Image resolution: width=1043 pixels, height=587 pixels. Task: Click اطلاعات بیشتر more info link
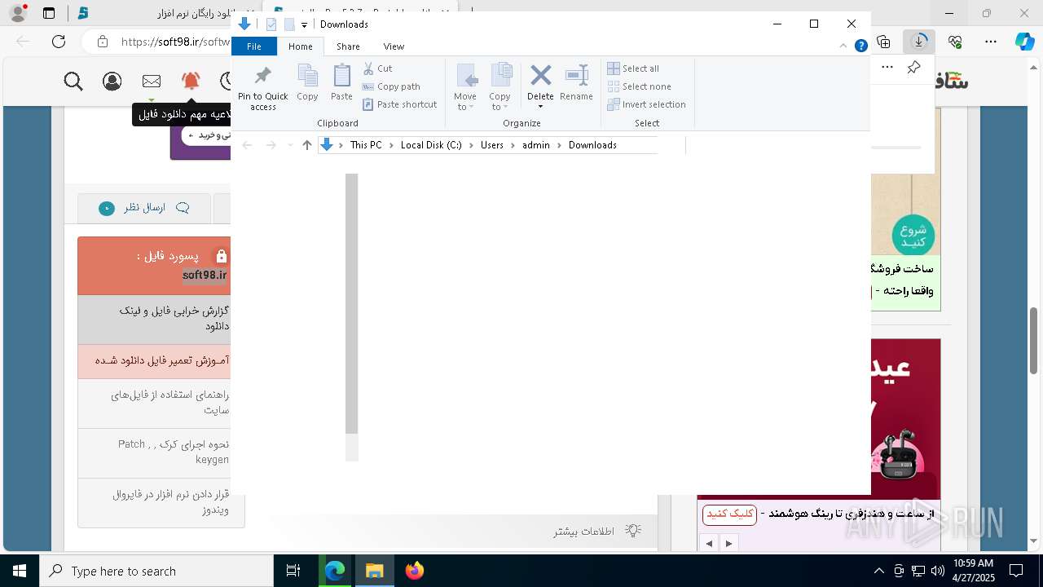(x=583, y=532)
